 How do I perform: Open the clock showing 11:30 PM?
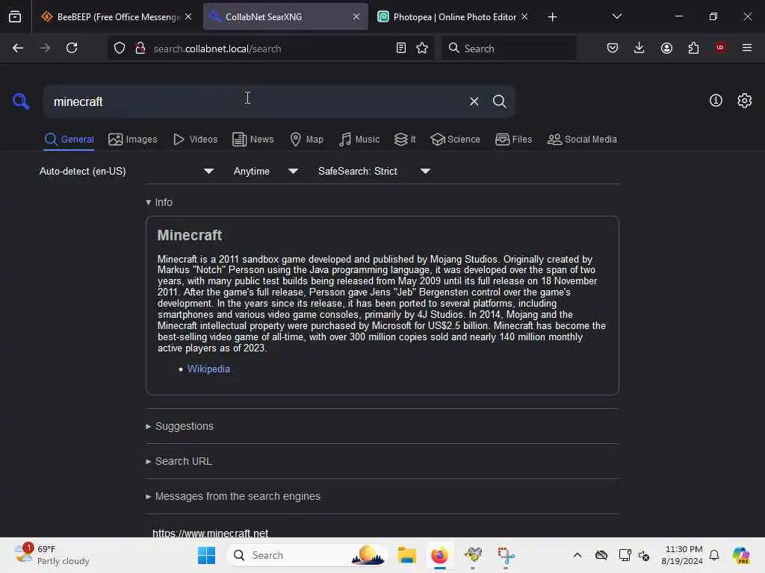(x=682, y=555)
